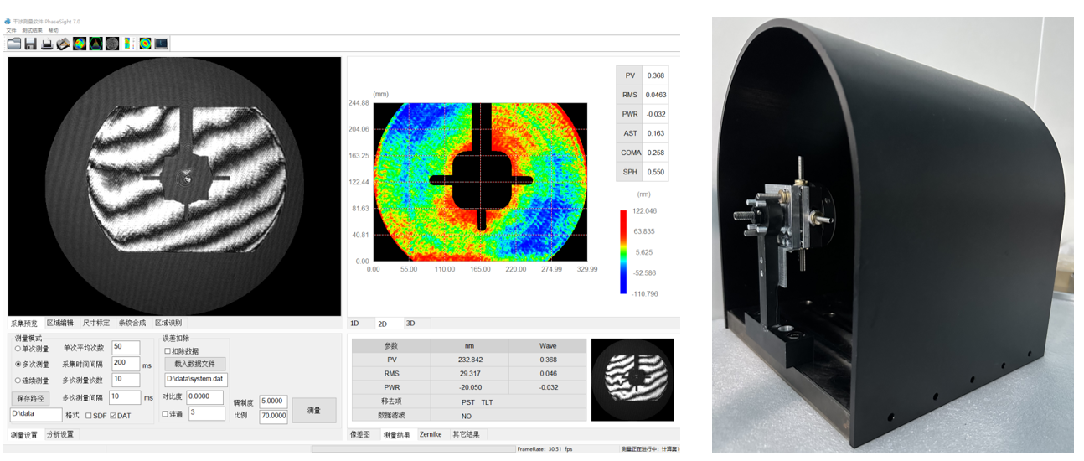
Task: Select the 3D pyramid view toolbar icon
Action: 95,44
